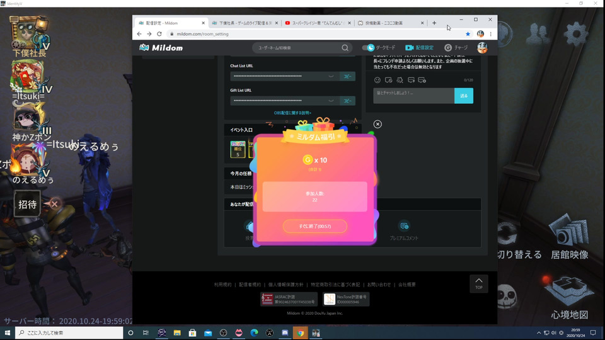Open the contact (お問い合わせ) link
605x340 pixels.
pyautogui.click(x=379, y=285)
